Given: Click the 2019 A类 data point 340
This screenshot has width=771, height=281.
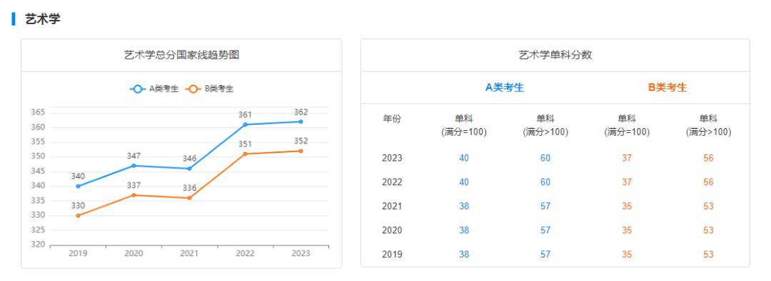Looking at the screenshot, I should point(79,186).
